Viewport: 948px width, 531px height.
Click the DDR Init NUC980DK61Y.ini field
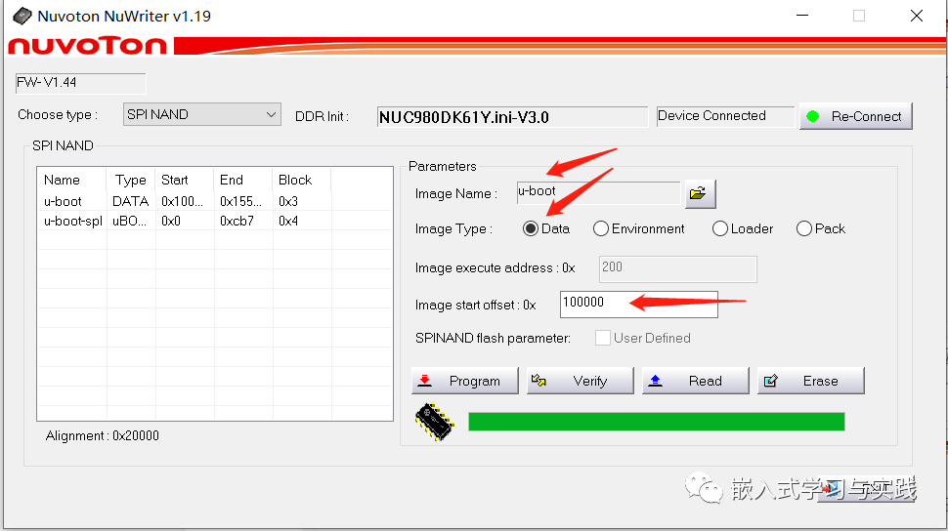pyautogui.click(x=512, y=116)
